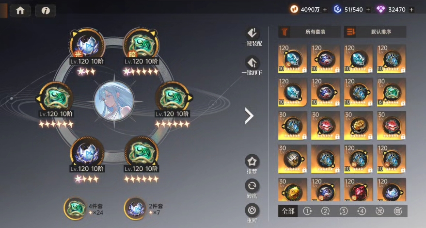Open the 推荐 recommend icon

252,162
